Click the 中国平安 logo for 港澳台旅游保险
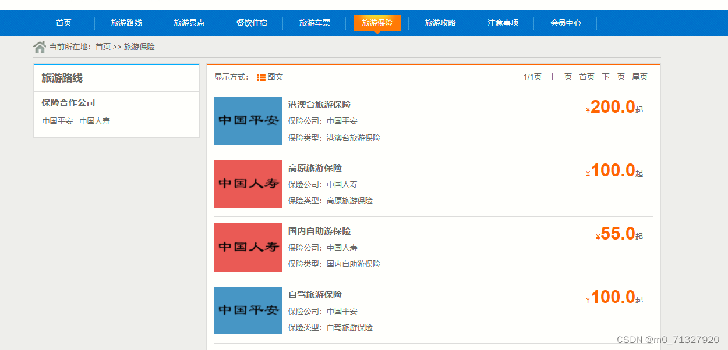This screenshot has height=350, width=728. tap(248, 121)
